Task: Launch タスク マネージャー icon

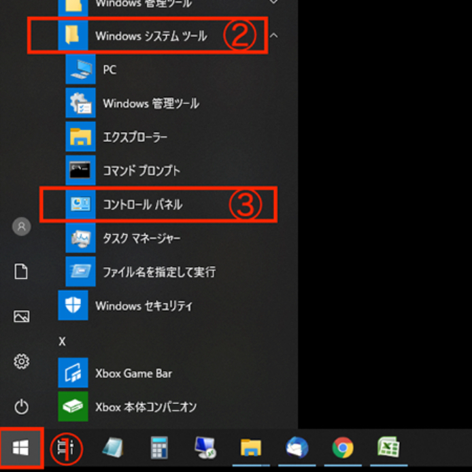Action: (x=80, y=238)
